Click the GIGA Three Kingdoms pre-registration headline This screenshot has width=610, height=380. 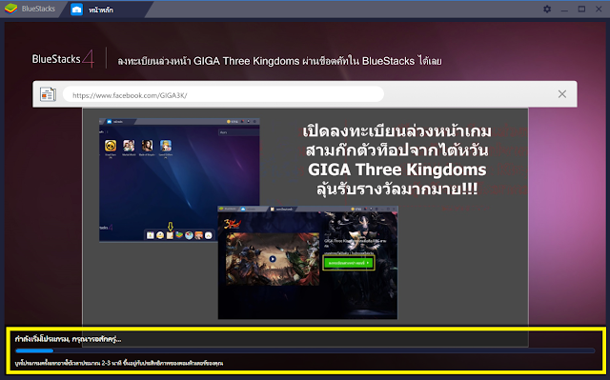pos(279,61)
